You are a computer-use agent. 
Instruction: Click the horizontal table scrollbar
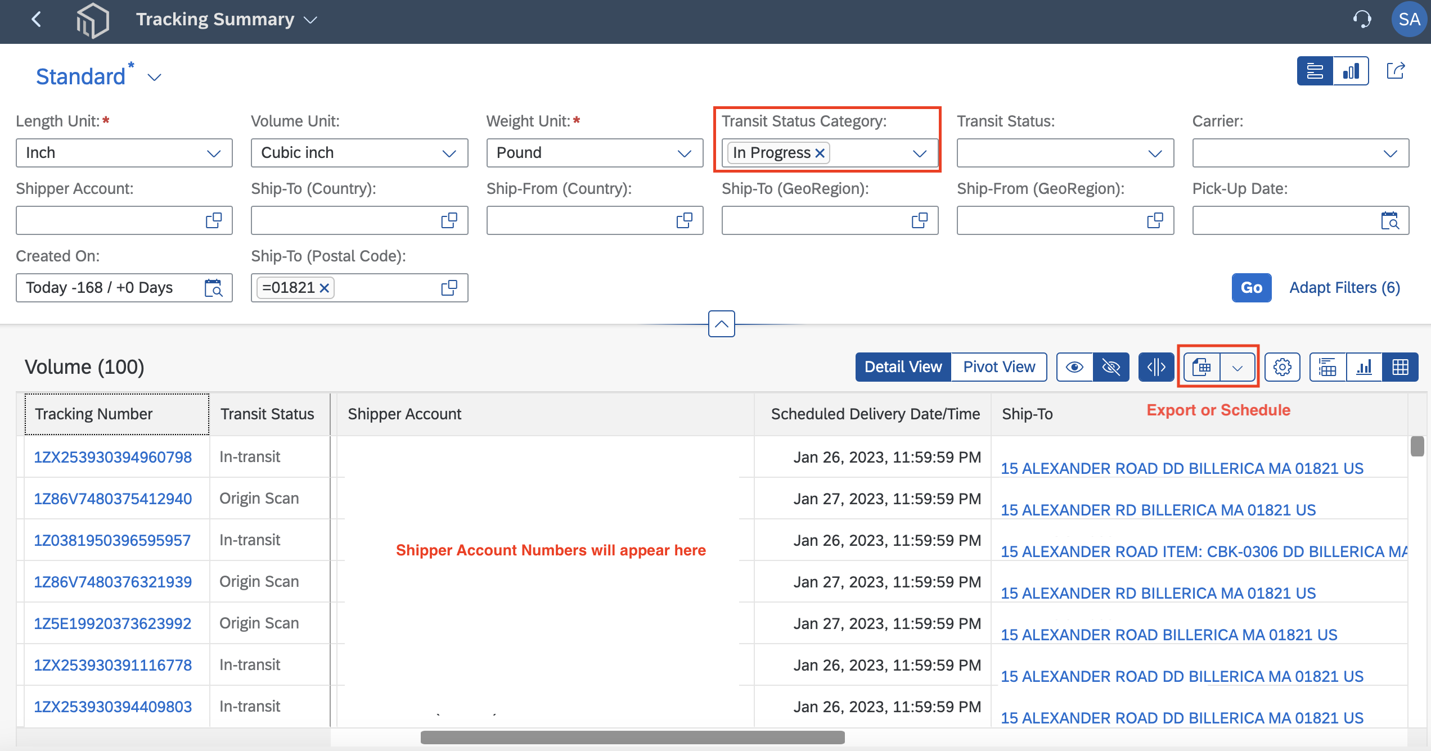(632, 737)
